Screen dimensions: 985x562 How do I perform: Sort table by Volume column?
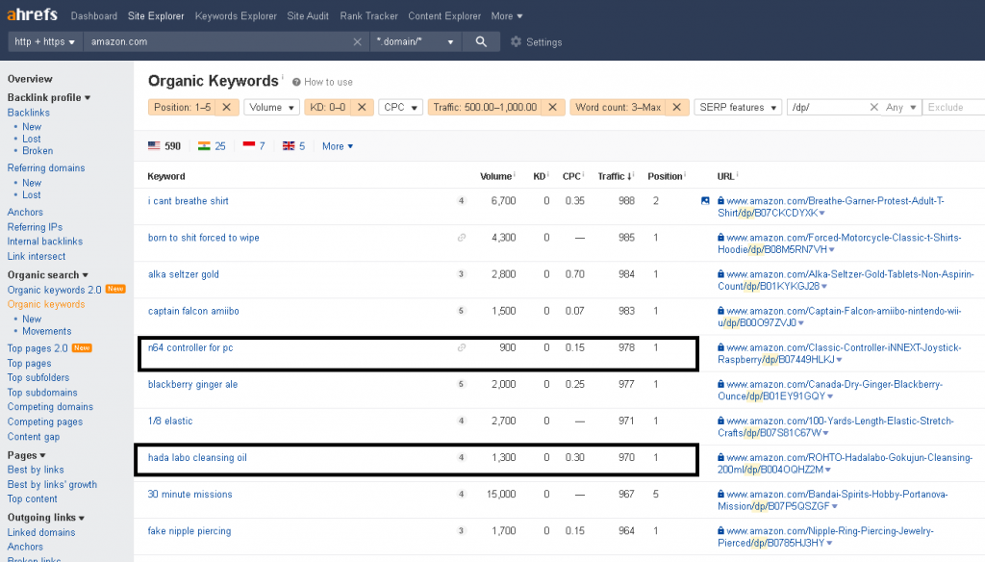pos(497,176)
